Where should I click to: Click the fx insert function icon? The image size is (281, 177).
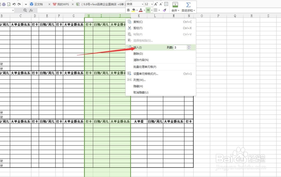tap(31, 10)
